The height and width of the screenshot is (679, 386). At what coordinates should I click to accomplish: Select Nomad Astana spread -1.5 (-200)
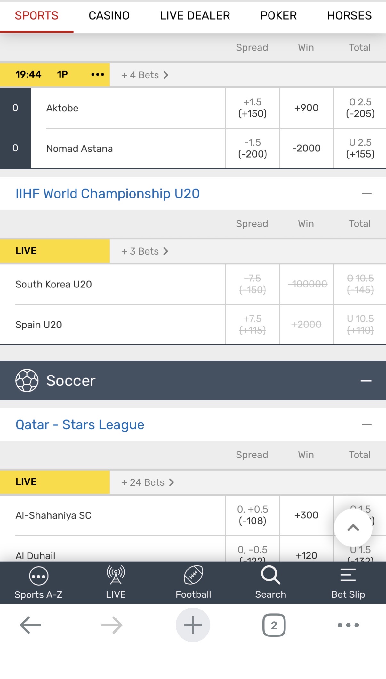coord(253,148)
